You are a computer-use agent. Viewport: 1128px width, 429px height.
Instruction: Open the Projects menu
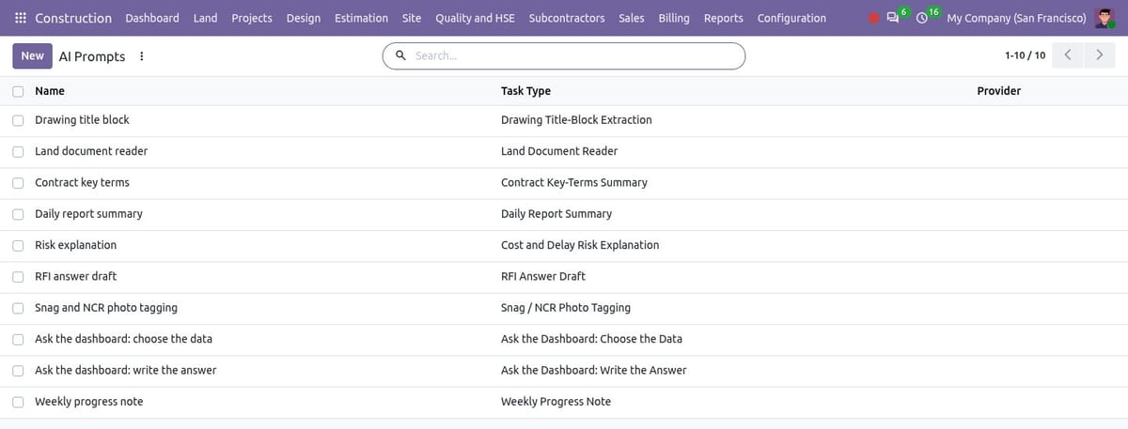(252, 18)
